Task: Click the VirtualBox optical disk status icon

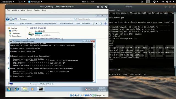Action: coord(73,95)
